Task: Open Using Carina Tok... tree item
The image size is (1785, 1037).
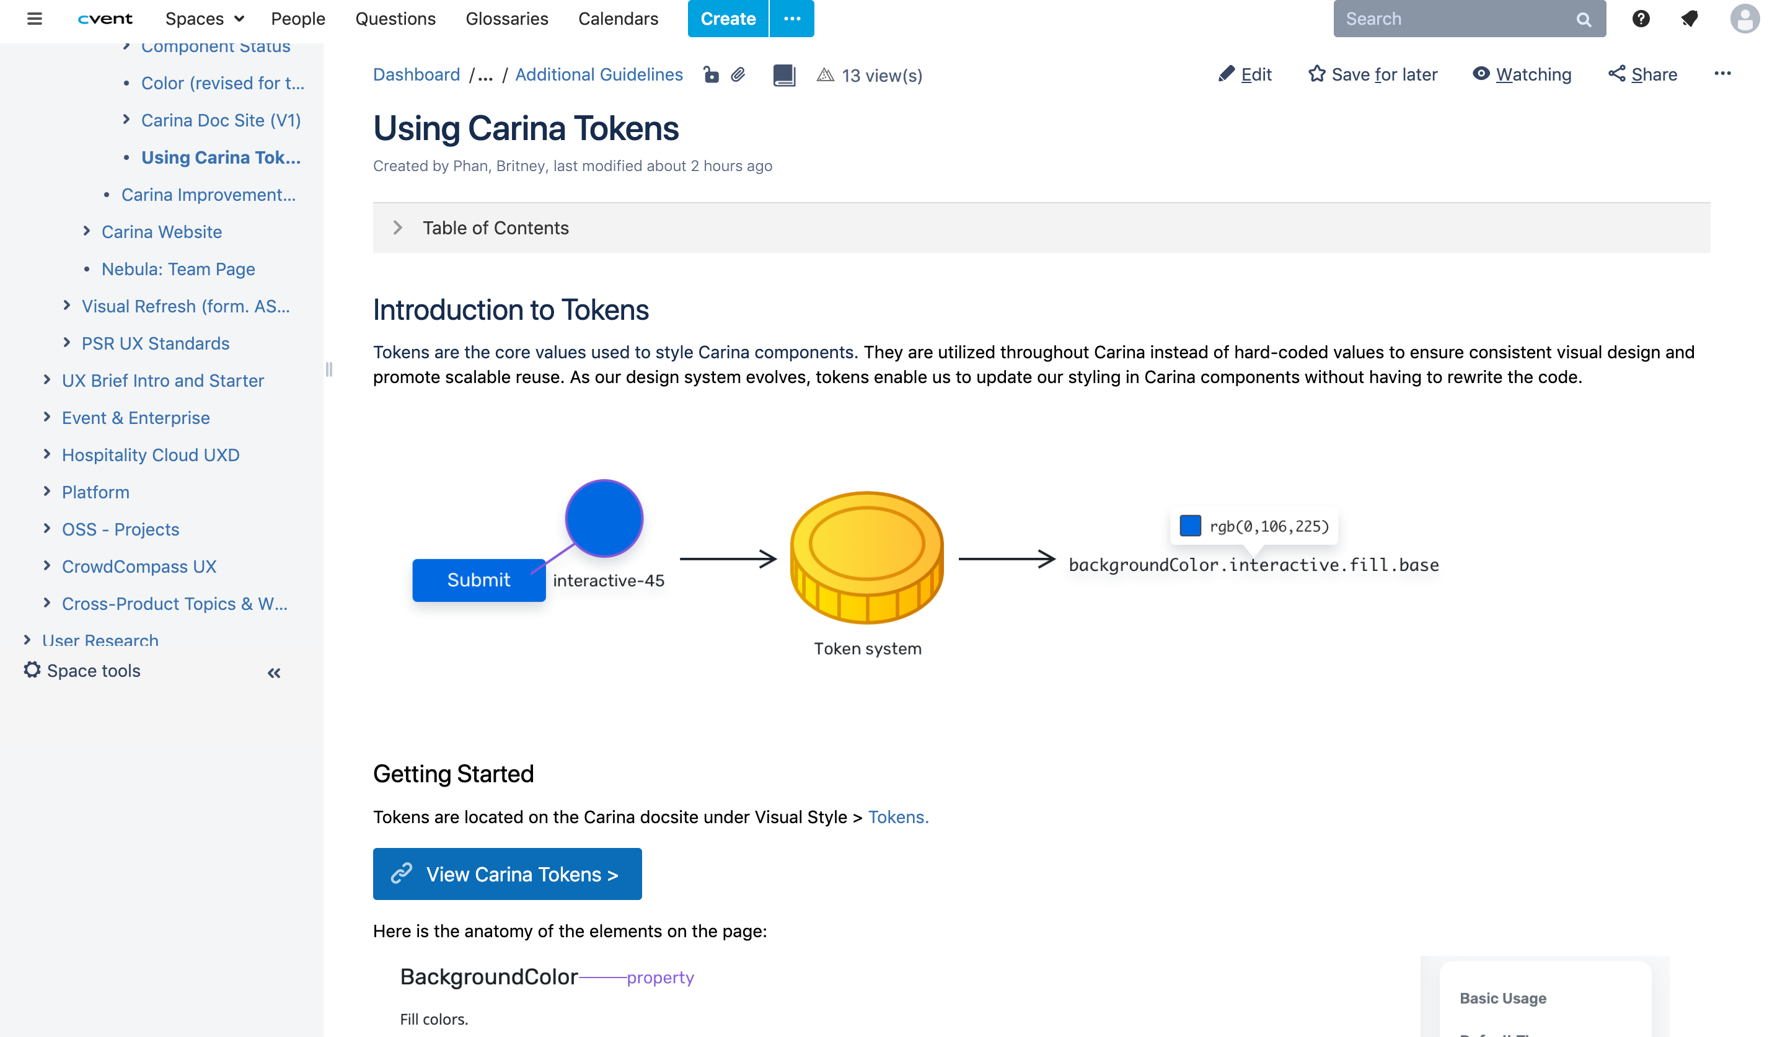Action: tap(221, 157)
